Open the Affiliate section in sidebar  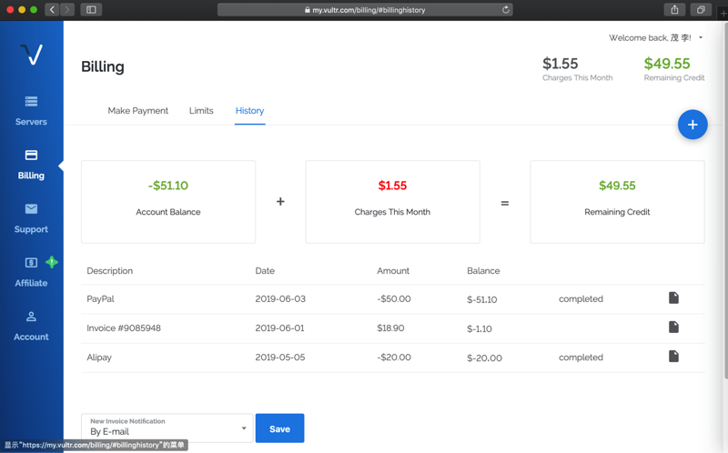click(31, 271)
